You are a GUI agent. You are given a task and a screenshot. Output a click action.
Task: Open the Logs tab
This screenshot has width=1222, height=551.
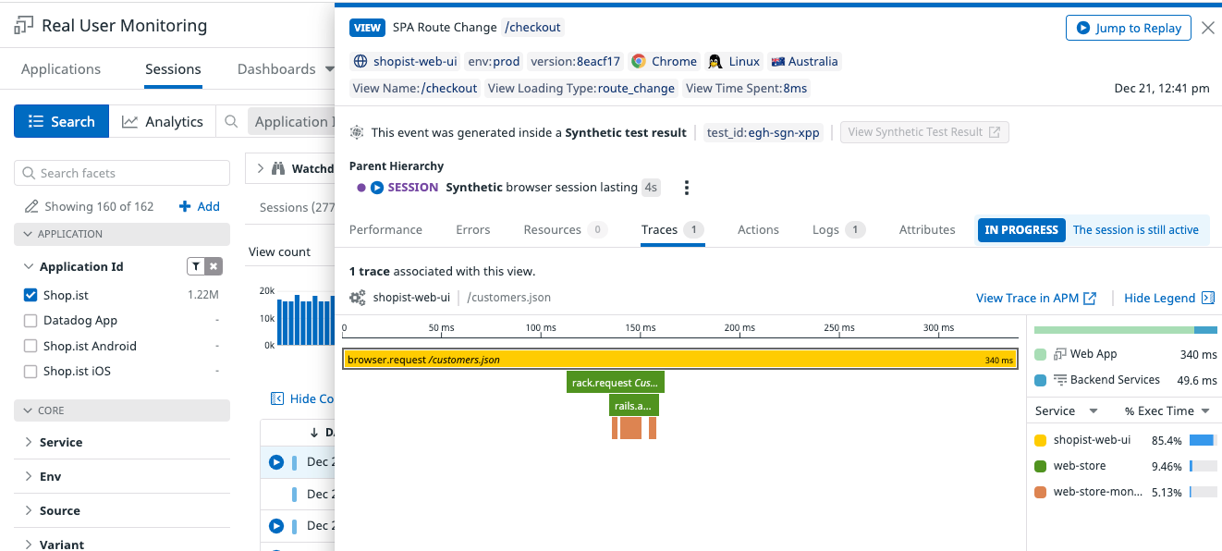tap(839, 229)
